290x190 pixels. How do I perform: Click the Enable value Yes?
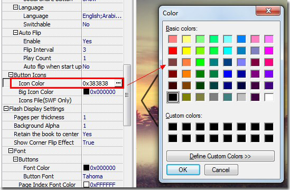point(87,41)
